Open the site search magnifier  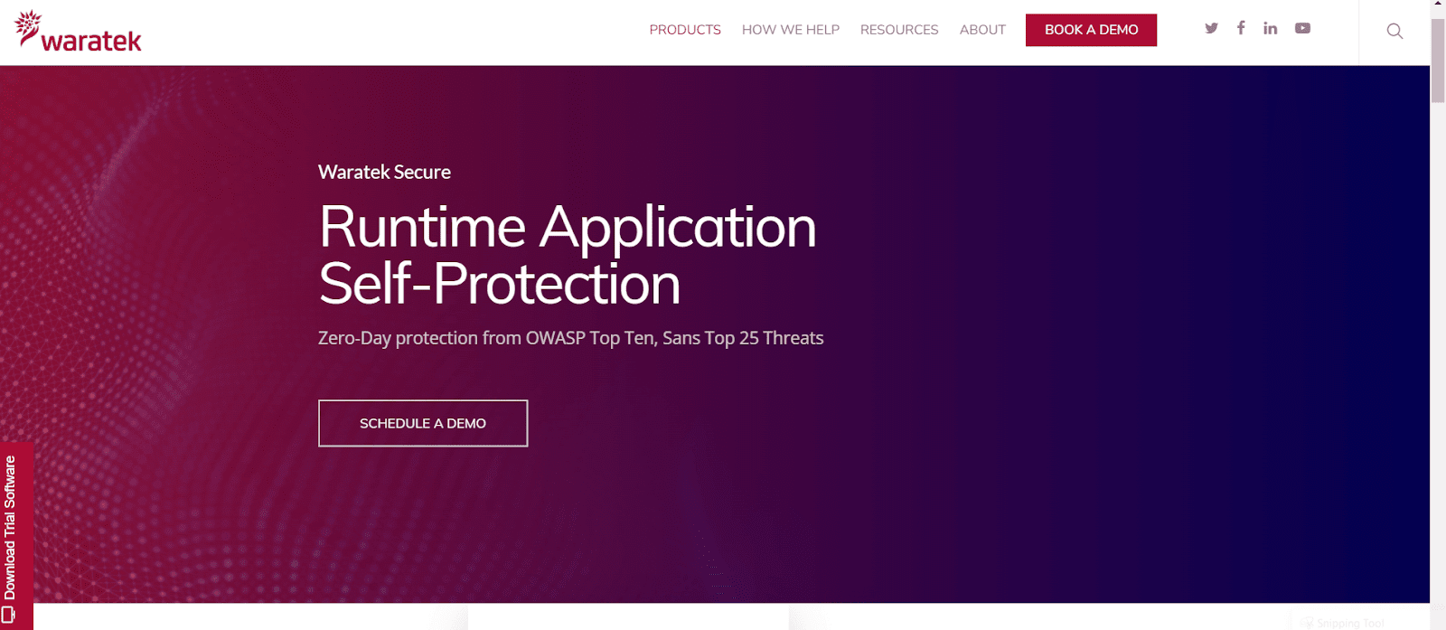[1394, 32]
